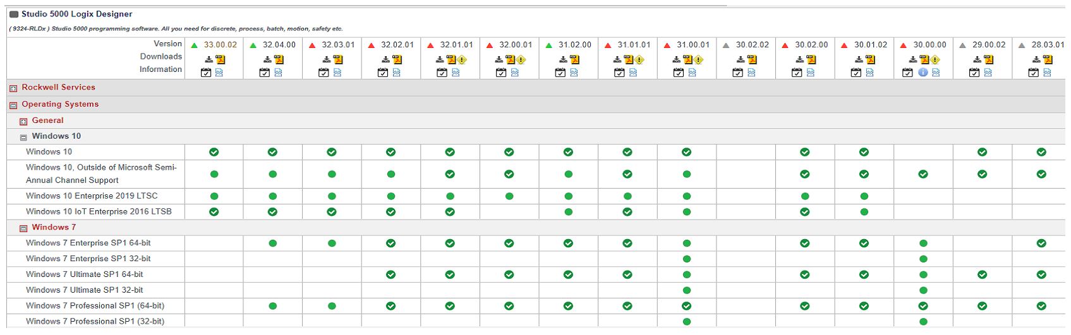Click the Windows 10 IoT Enterprise 2016 LTSB label
This screenshot has width=1071, height=335.
[99, 212]
